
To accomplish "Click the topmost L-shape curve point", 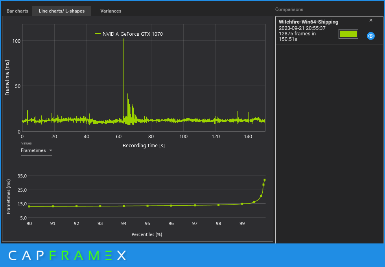I will pos(264,180).
